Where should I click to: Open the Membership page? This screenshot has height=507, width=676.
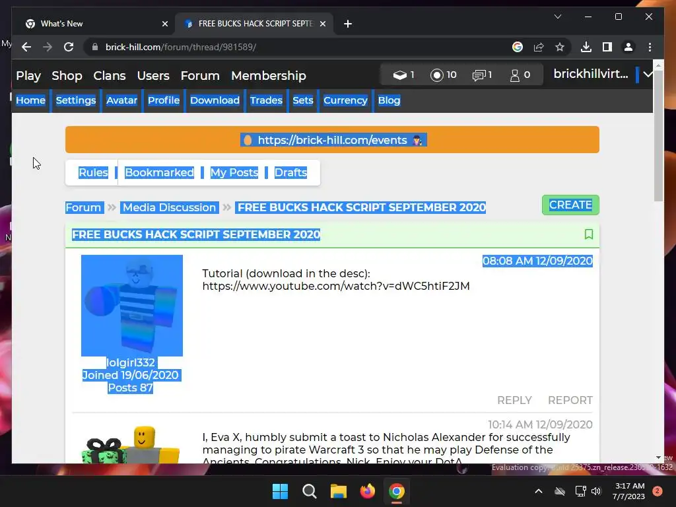(269, 75)
